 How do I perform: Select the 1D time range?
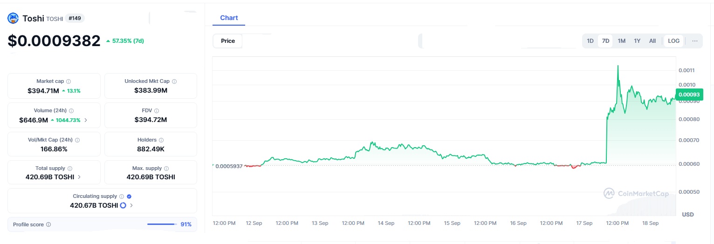[x=590, y=41]
